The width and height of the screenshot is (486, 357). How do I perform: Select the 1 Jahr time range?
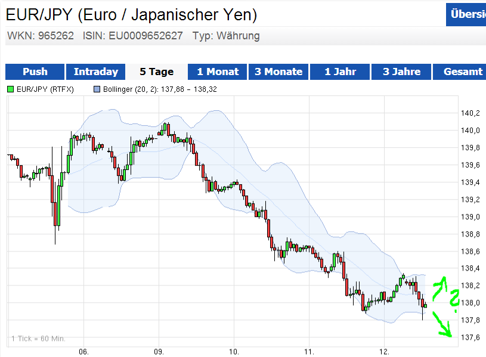tap(340, 72)
